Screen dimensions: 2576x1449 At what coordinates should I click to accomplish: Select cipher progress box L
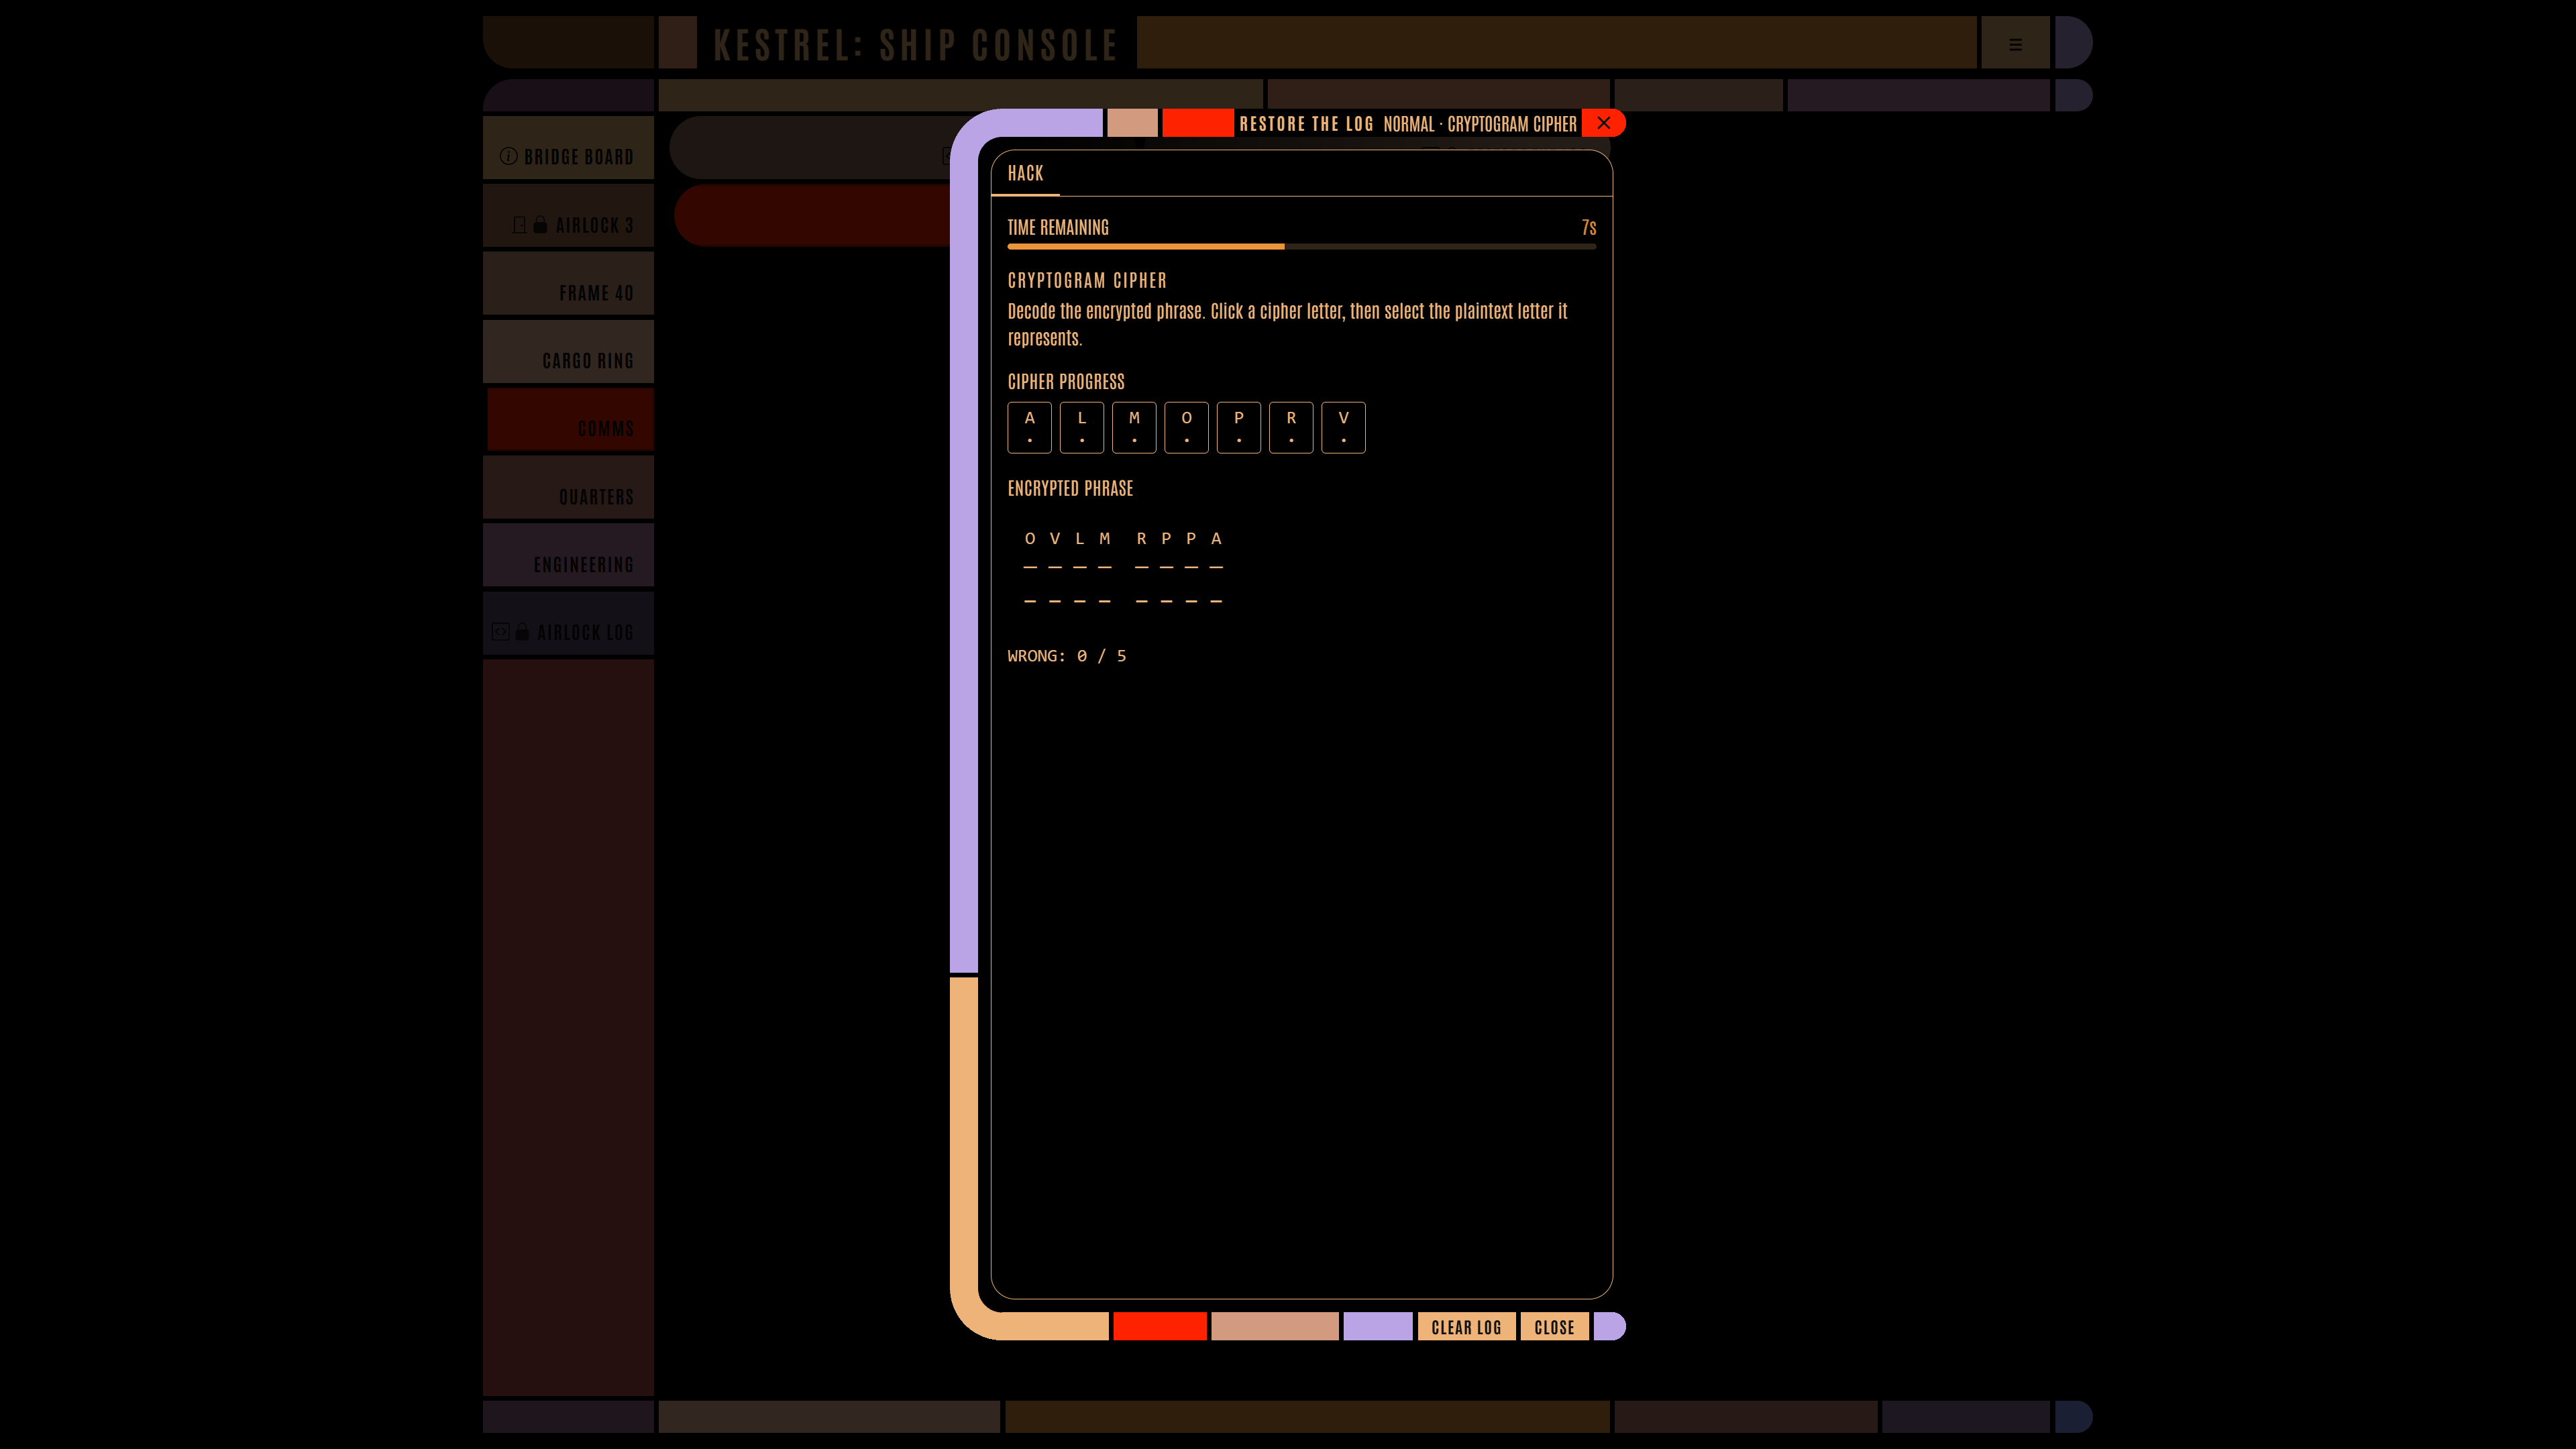1082,427
